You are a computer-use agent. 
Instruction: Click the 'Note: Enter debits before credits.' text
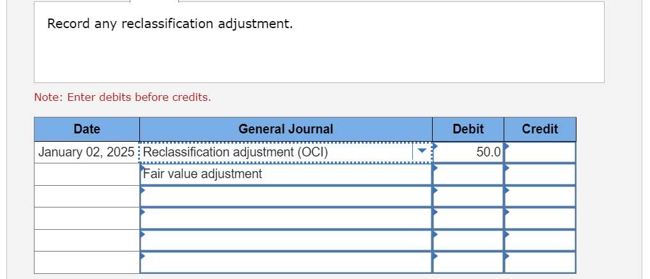(123, 97)
